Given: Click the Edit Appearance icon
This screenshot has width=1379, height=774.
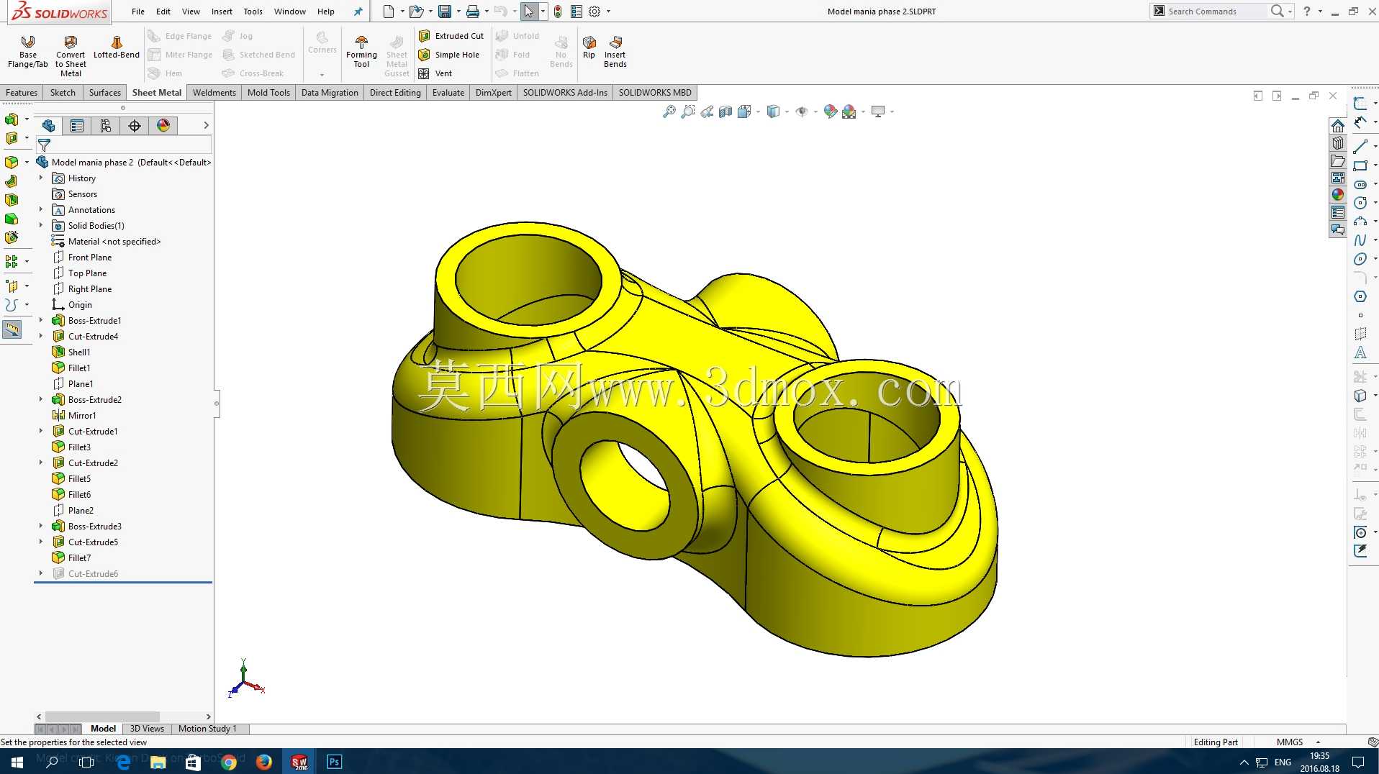Looking at the screenshot, I should [x=831, y=111].
